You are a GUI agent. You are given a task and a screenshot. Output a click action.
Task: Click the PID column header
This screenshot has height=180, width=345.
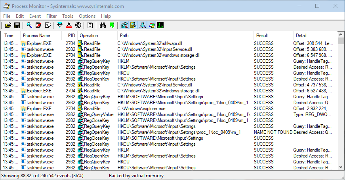tap(69, 36)
